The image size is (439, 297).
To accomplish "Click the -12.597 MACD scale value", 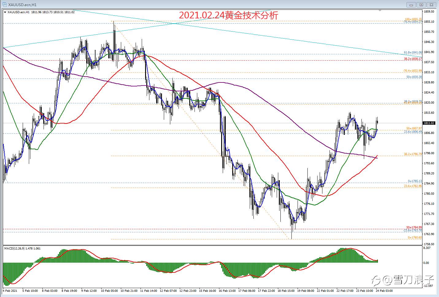I will 428,286.
